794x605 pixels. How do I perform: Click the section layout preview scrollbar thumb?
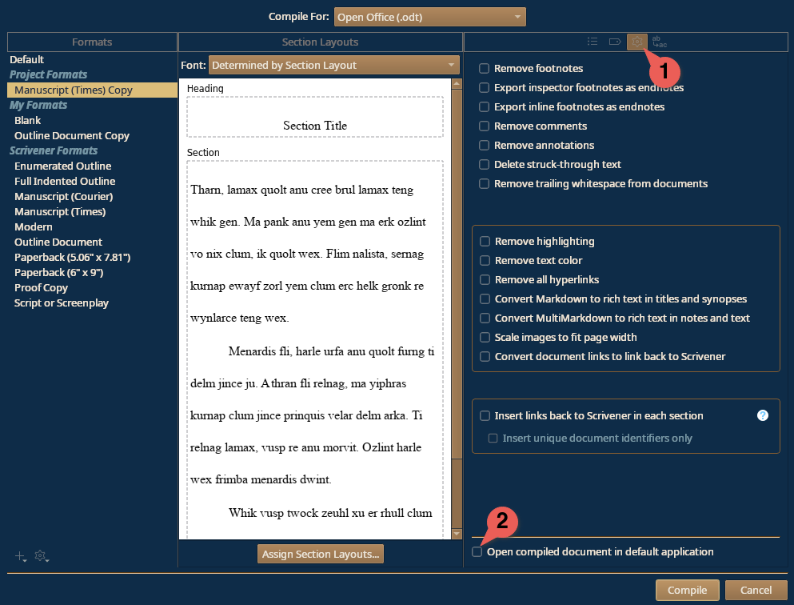point(457,274)
